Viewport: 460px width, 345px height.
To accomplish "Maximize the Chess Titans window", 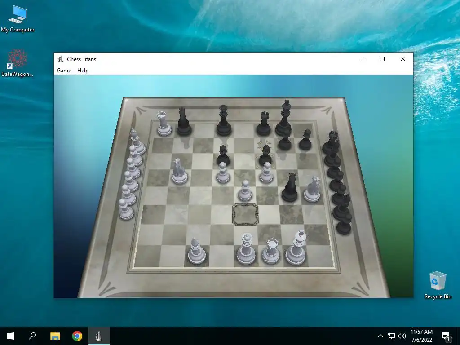I will pos(382,59).
